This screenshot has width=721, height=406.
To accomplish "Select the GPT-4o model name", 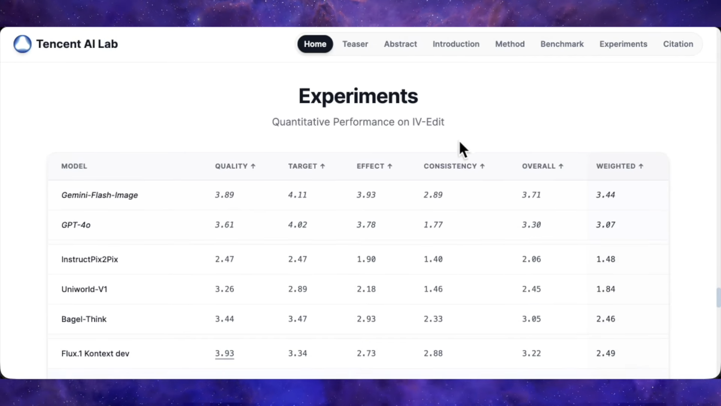I will (76, 225).
